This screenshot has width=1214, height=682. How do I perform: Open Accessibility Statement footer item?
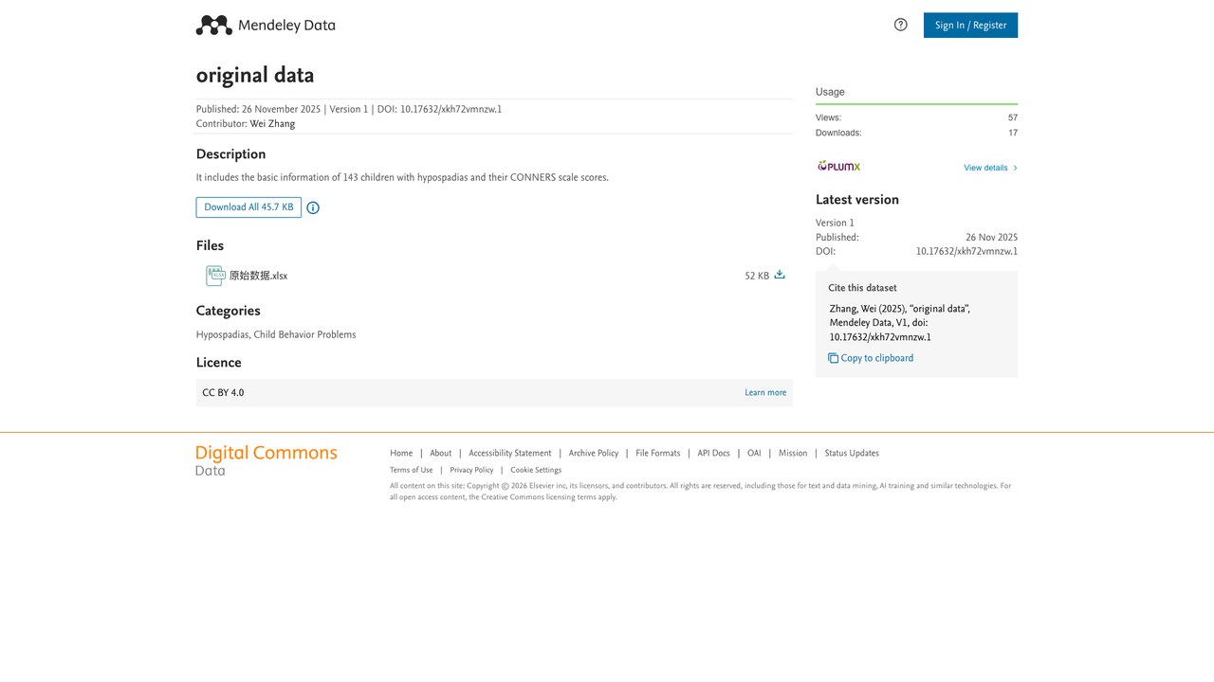click(510, 454)
